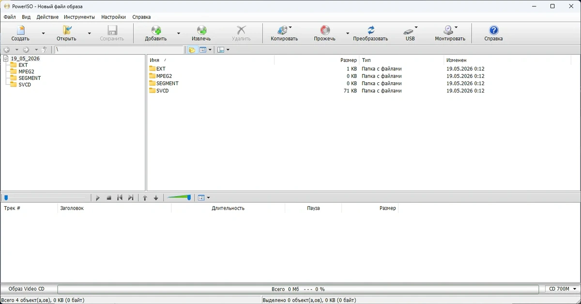Select SEGMENT folder in left tree

[30, 78]
